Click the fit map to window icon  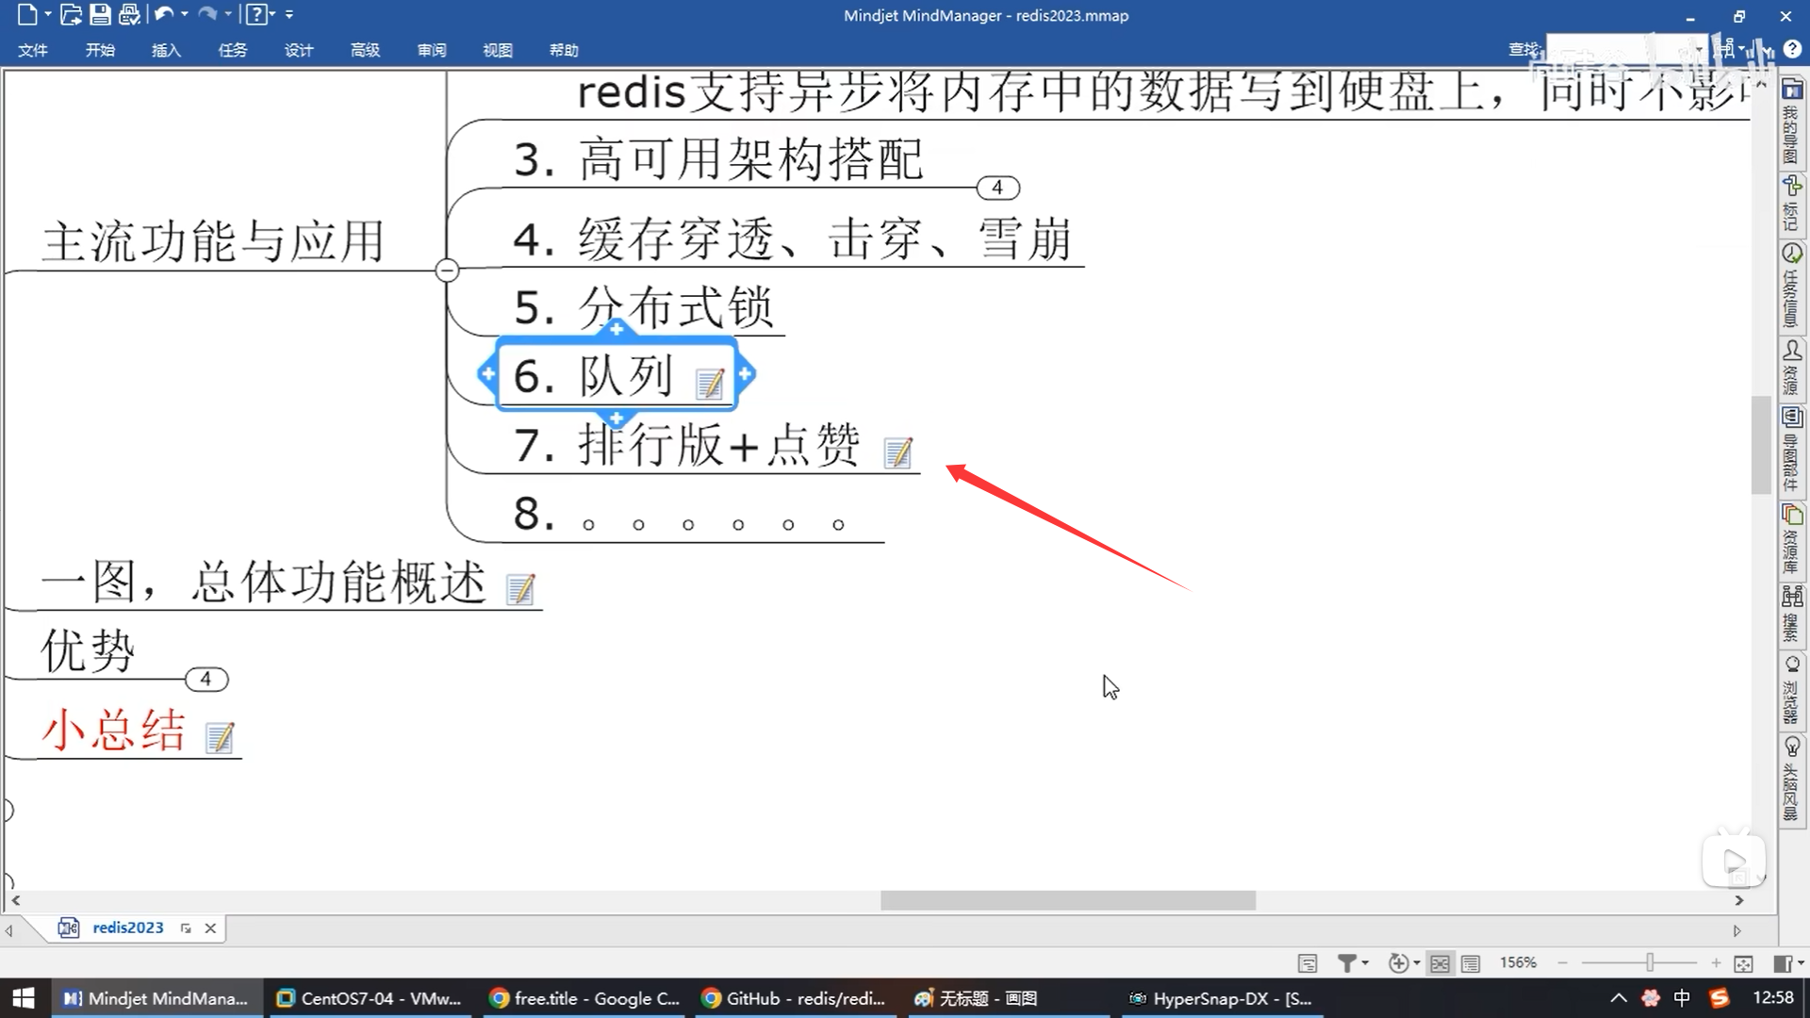pyautogui.click(x=1743, y=963)
